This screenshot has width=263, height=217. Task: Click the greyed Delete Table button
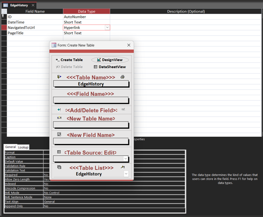[x=69, y=67]
